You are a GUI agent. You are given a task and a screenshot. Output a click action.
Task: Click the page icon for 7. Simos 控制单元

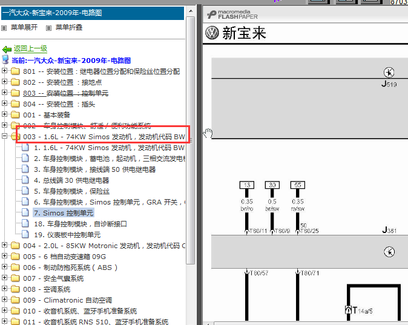tap(25, 212)
